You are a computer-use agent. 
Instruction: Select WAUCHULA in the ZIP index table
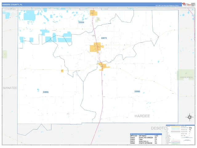pyautogui.click(x=144, y=141)
